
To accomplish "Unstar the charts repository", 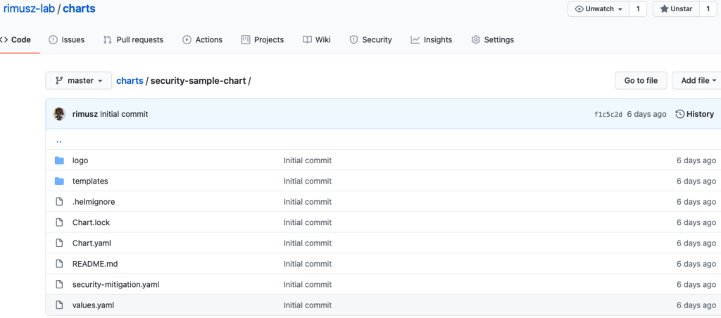I will pyautogui.click(x=675, y=9).
